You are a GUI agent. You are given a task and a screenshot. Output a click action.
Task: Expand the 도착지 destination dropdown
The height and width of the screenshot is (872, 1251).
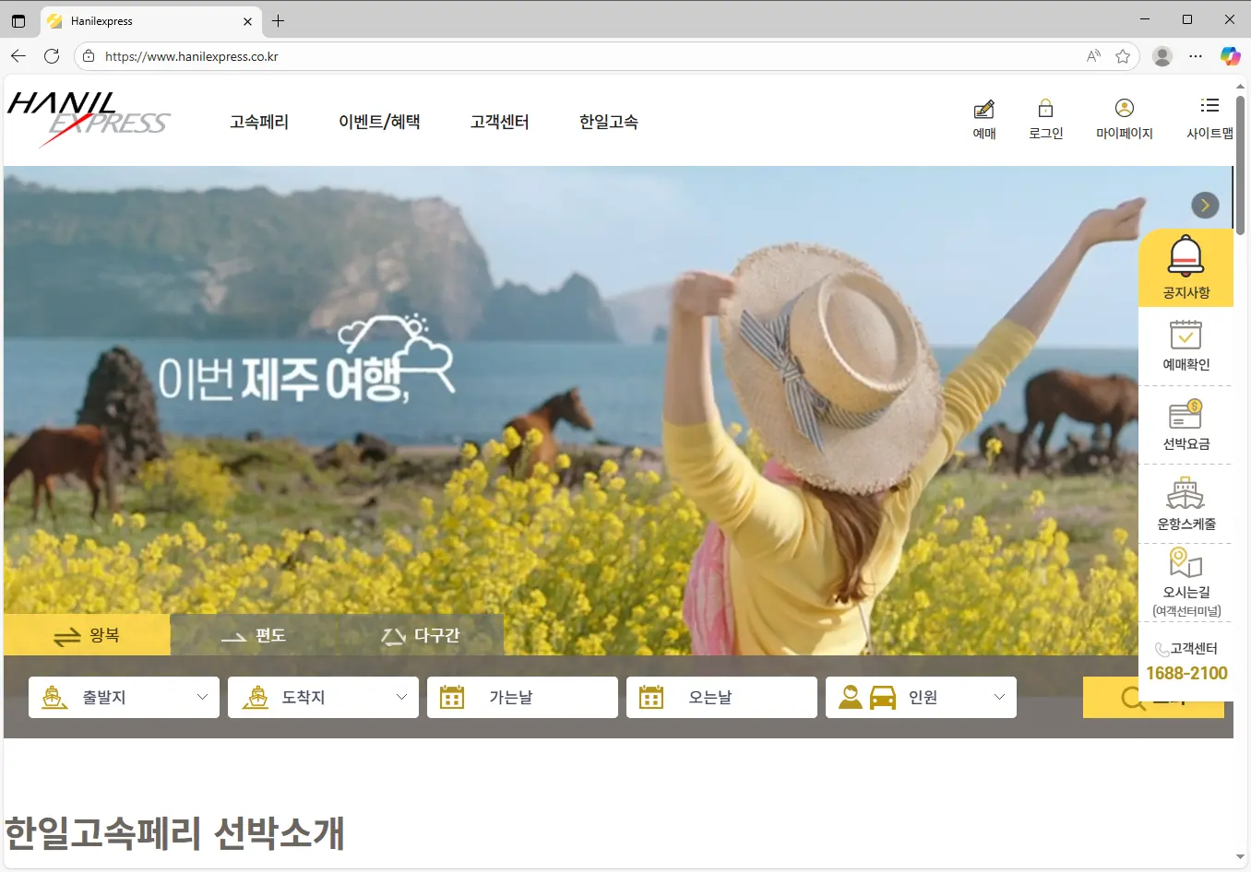323,697
